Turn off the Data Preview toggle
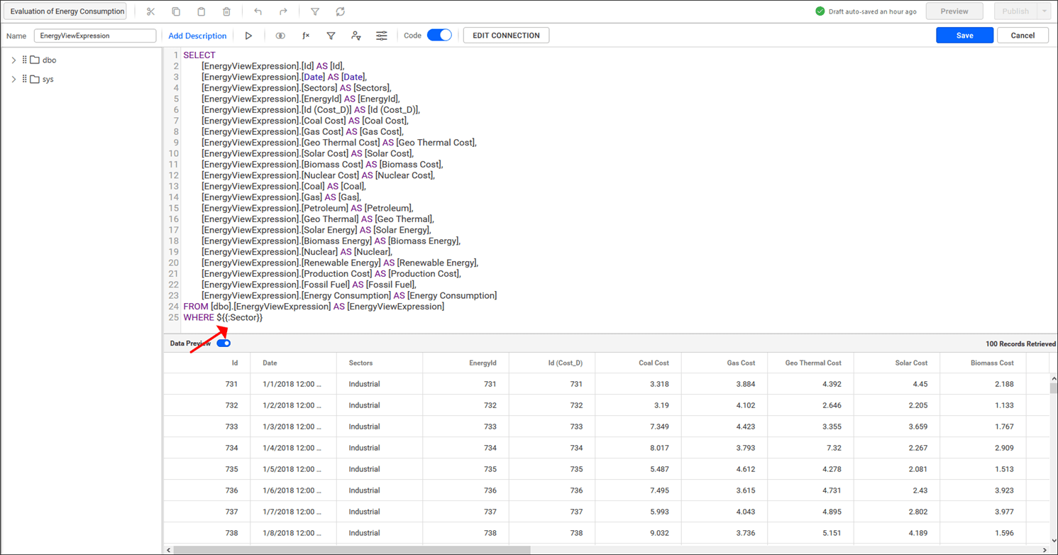 [224, 343]
